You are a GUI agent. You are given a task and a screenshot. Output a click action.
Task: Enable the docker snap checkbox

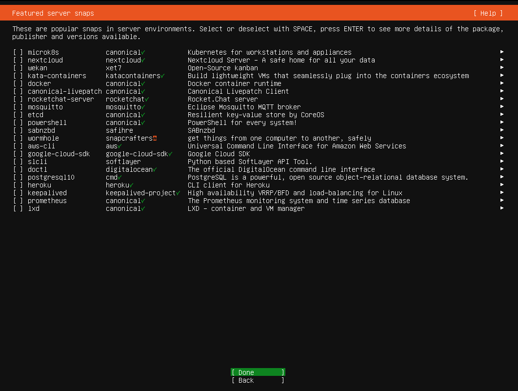[x=18, y=83]
